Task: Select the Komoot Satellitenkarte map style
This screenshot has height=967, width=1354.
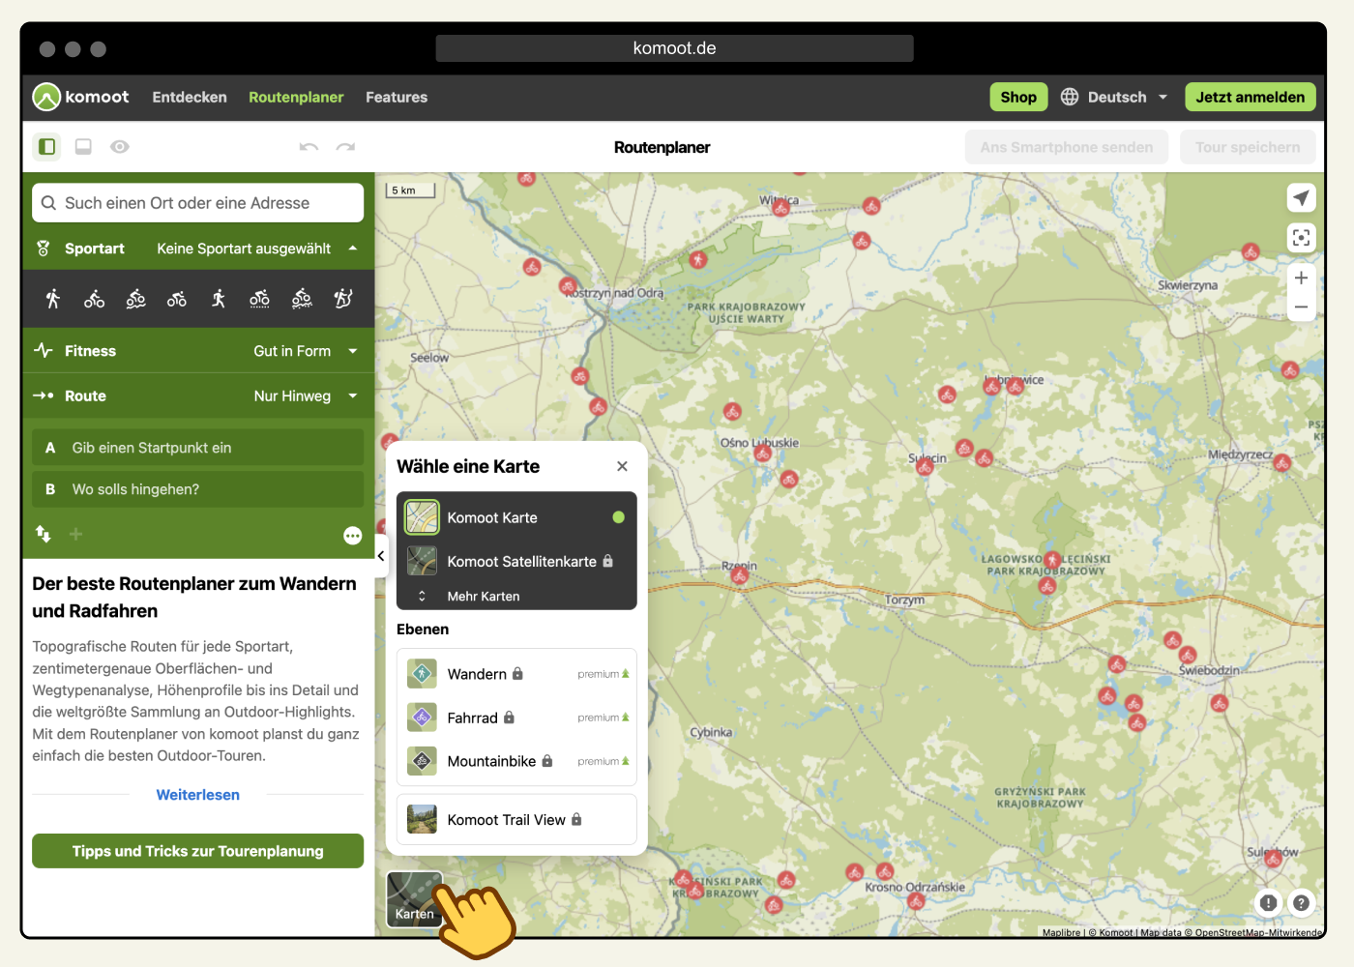Action: (x=516, y=561)
